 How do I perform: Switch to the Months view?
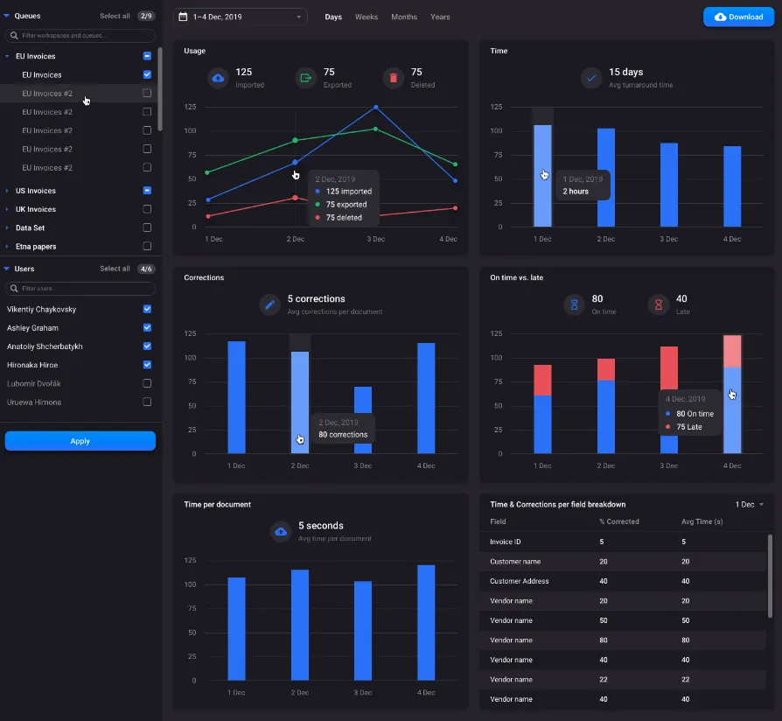tap(404, 16)
